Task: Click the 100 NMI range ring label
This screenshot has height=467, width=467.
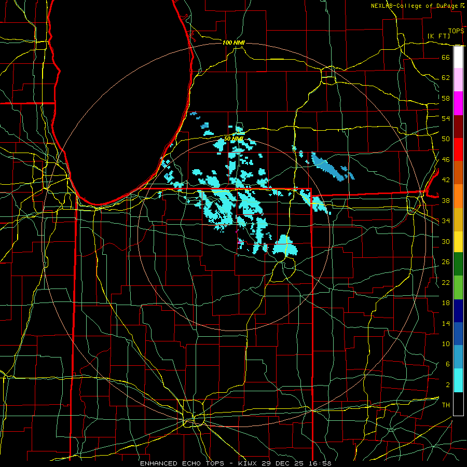Action: [233, 43]
